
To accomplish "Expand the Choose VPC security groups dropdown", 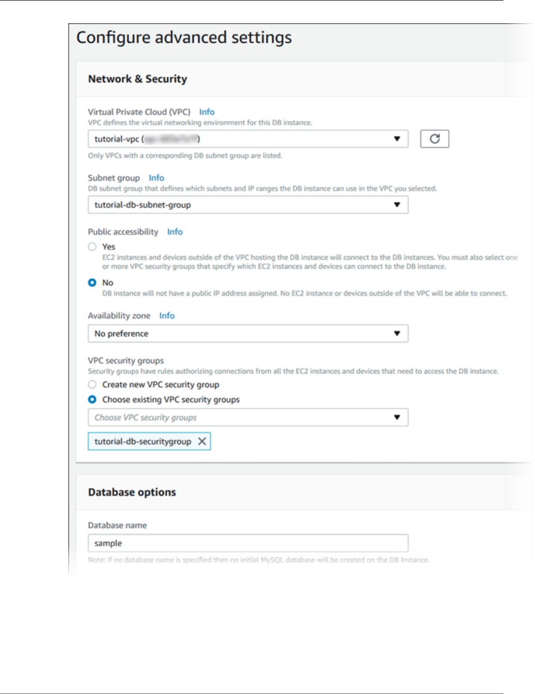I will pos(248,418).
